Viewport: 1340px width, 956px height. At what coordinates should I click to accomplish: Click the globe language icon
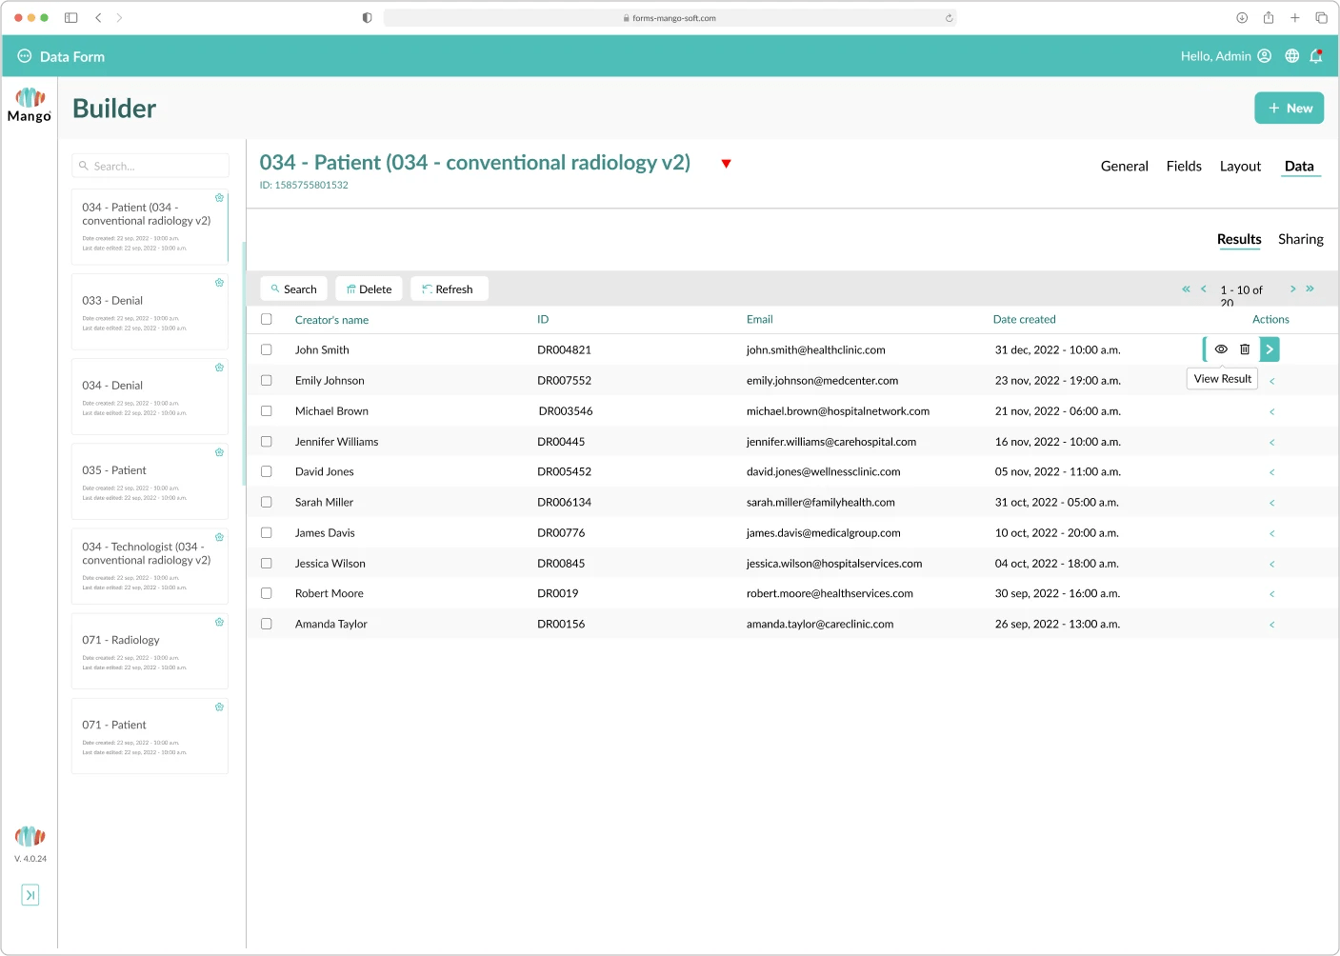click(x=1291, y=56)
